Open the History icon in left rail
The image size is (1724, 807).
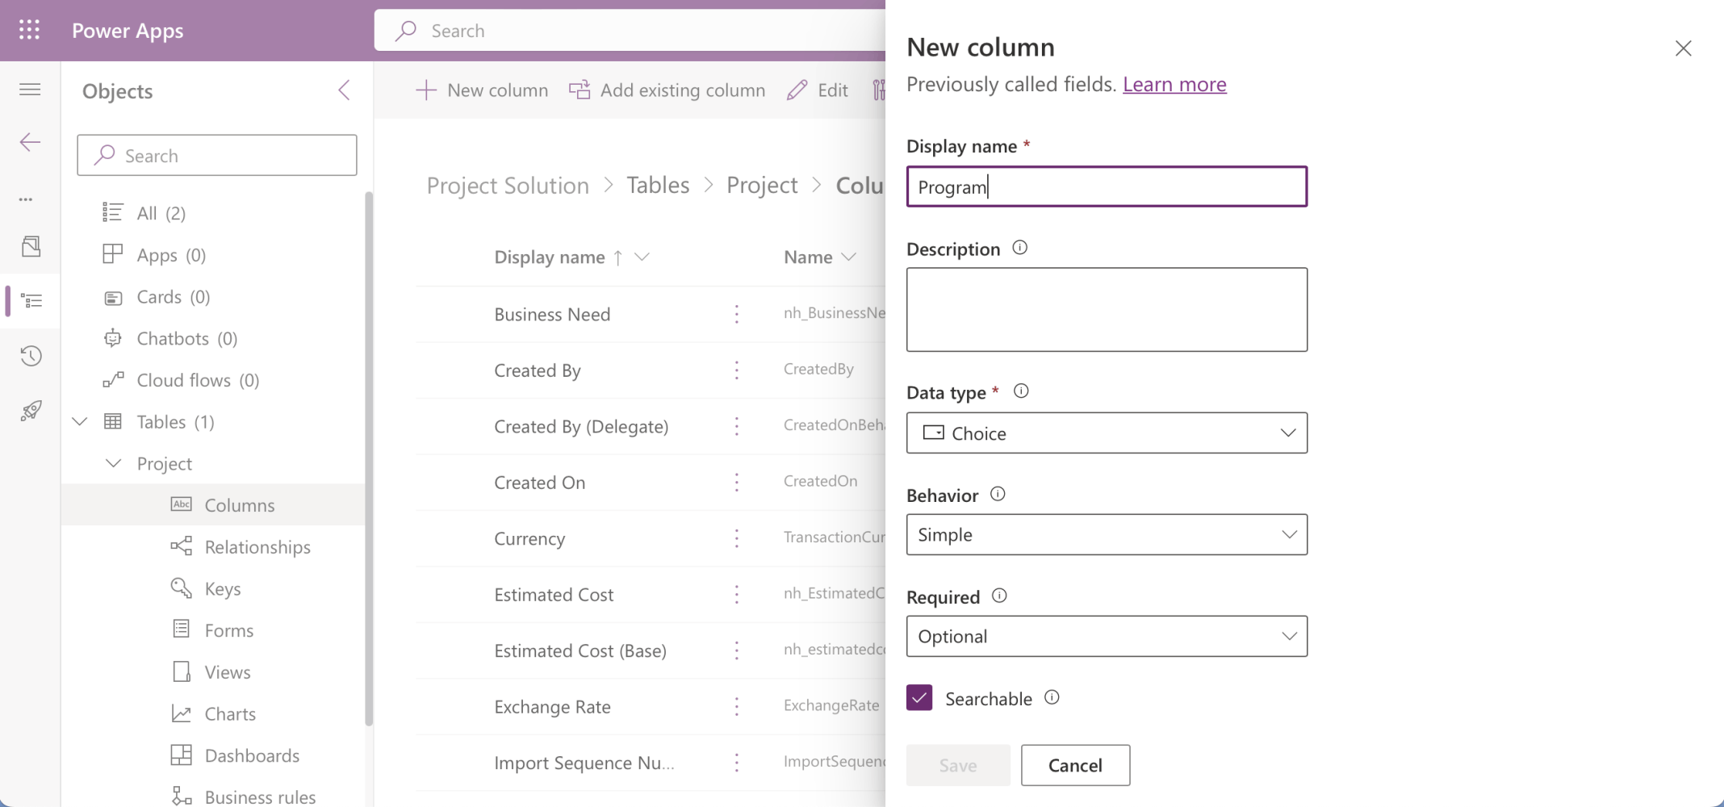click(x=31, y=356)
